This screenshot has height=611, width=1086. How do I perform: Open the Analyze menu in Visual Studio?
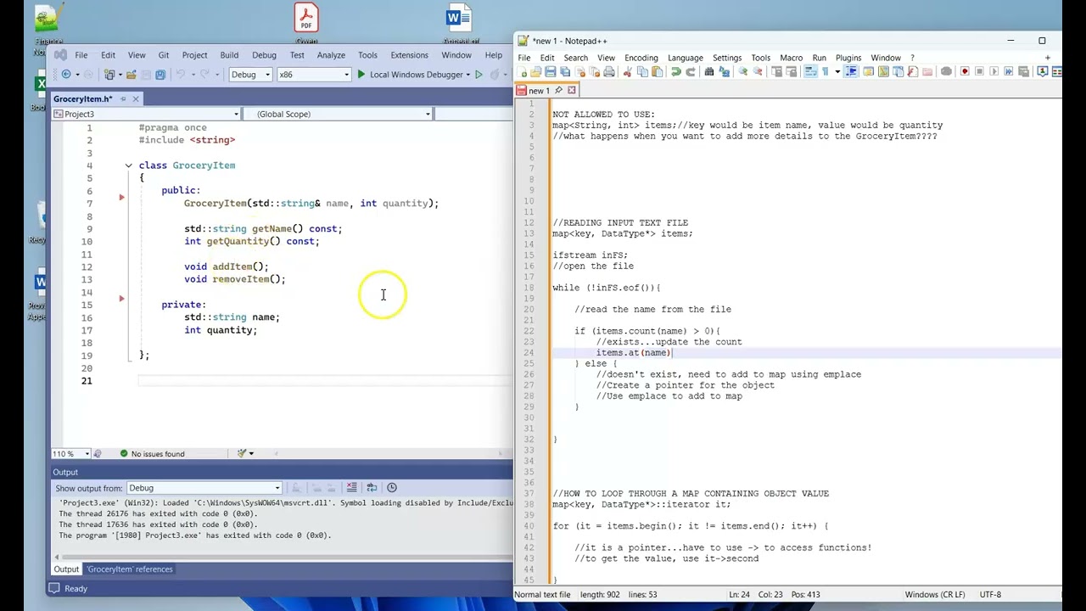(x=331, y=55)
